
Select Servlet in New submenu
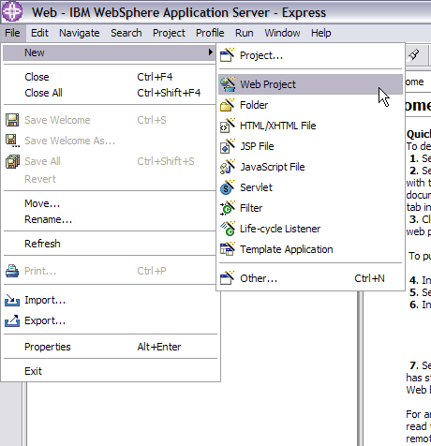tap(310, 187)
